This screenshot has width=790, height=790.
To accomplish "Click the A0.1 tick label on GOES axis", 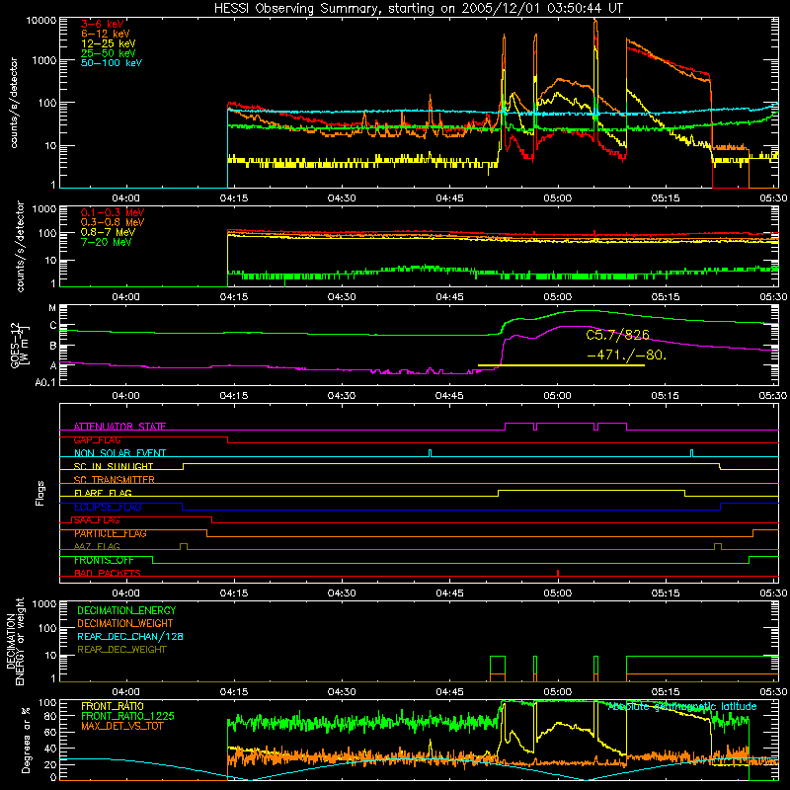I will [45, 382].
